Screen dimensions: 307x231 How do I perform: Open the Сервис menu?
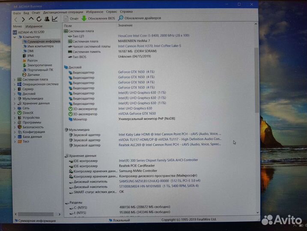click(111, 12)
